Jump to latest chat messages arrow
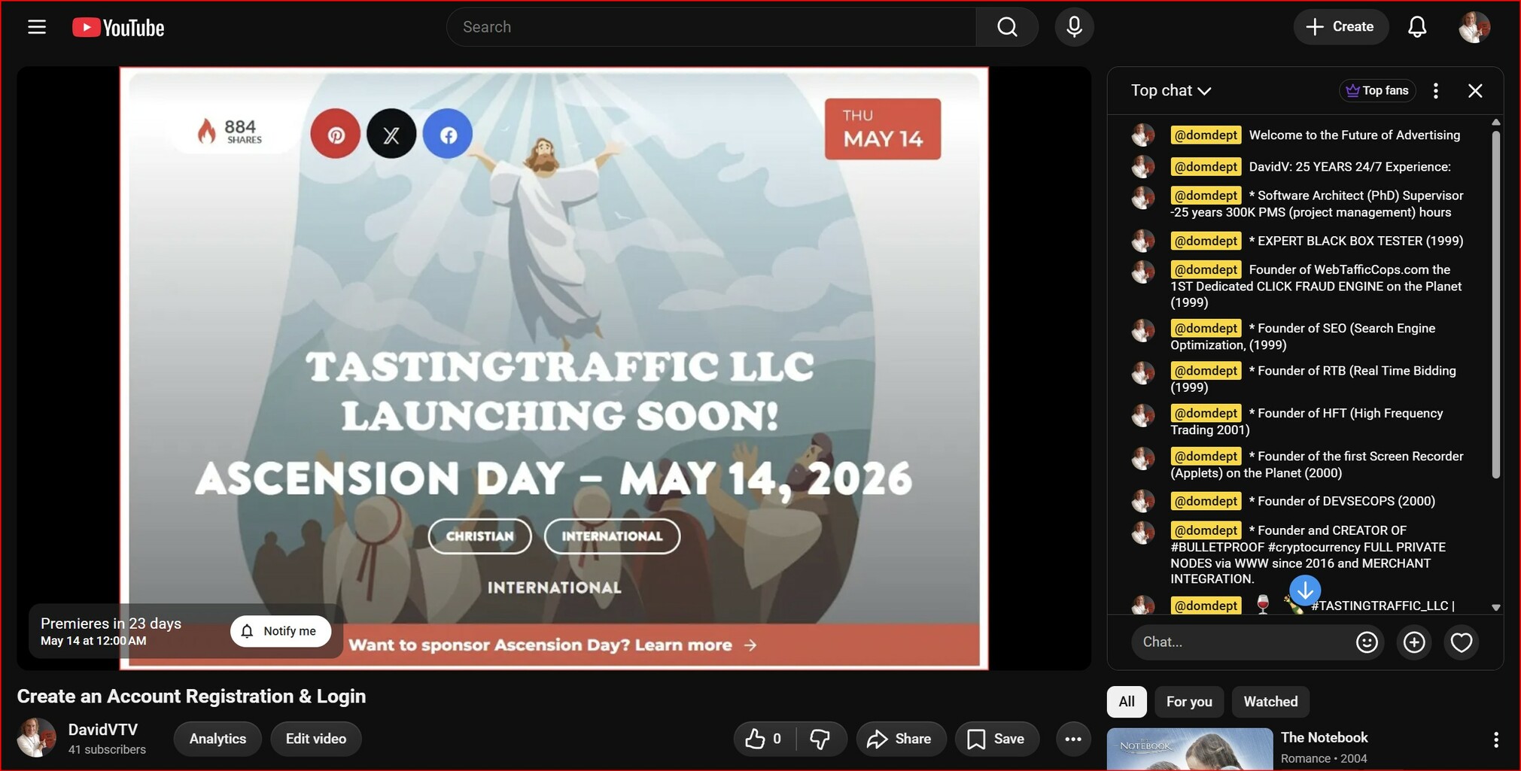Screen dimensions: 1521x771 coord(1305,590)
